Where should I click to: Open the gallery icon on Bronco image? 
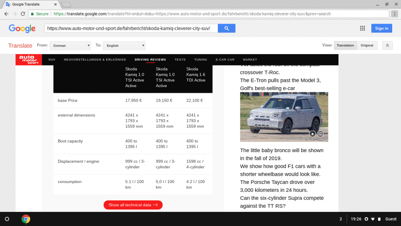coord(320,134)
